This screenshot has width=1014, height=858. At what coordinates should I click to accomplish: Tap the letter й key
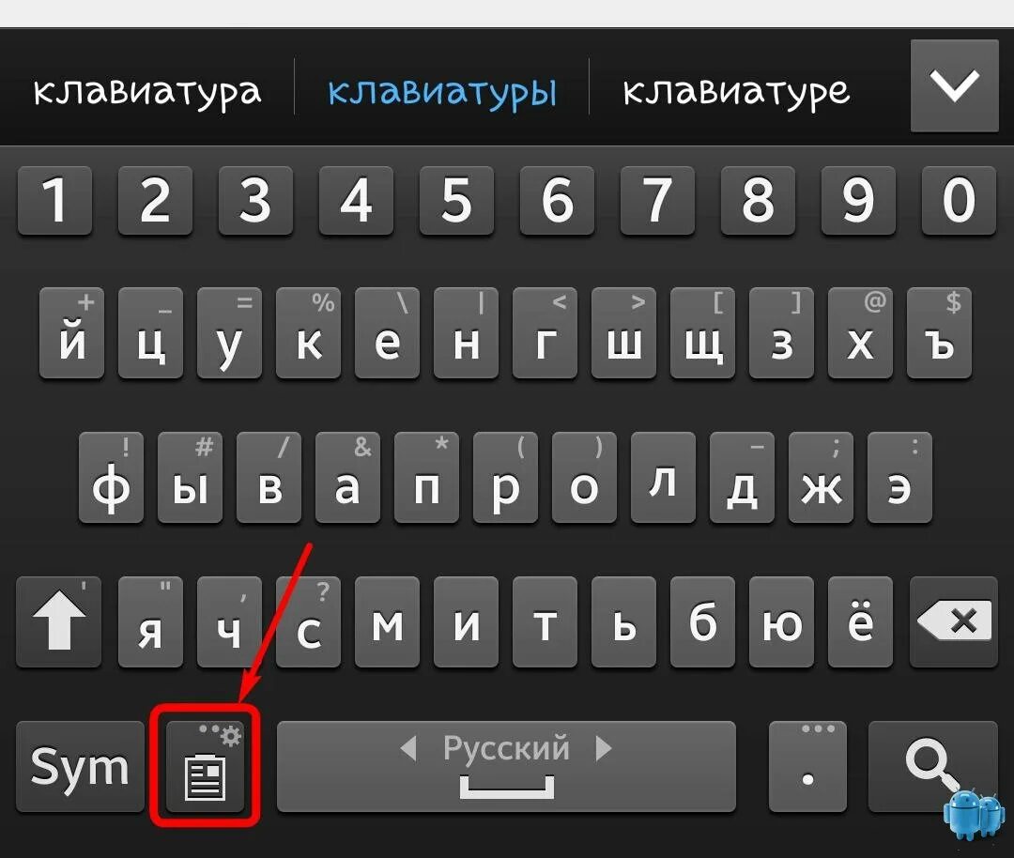point(71,333)
